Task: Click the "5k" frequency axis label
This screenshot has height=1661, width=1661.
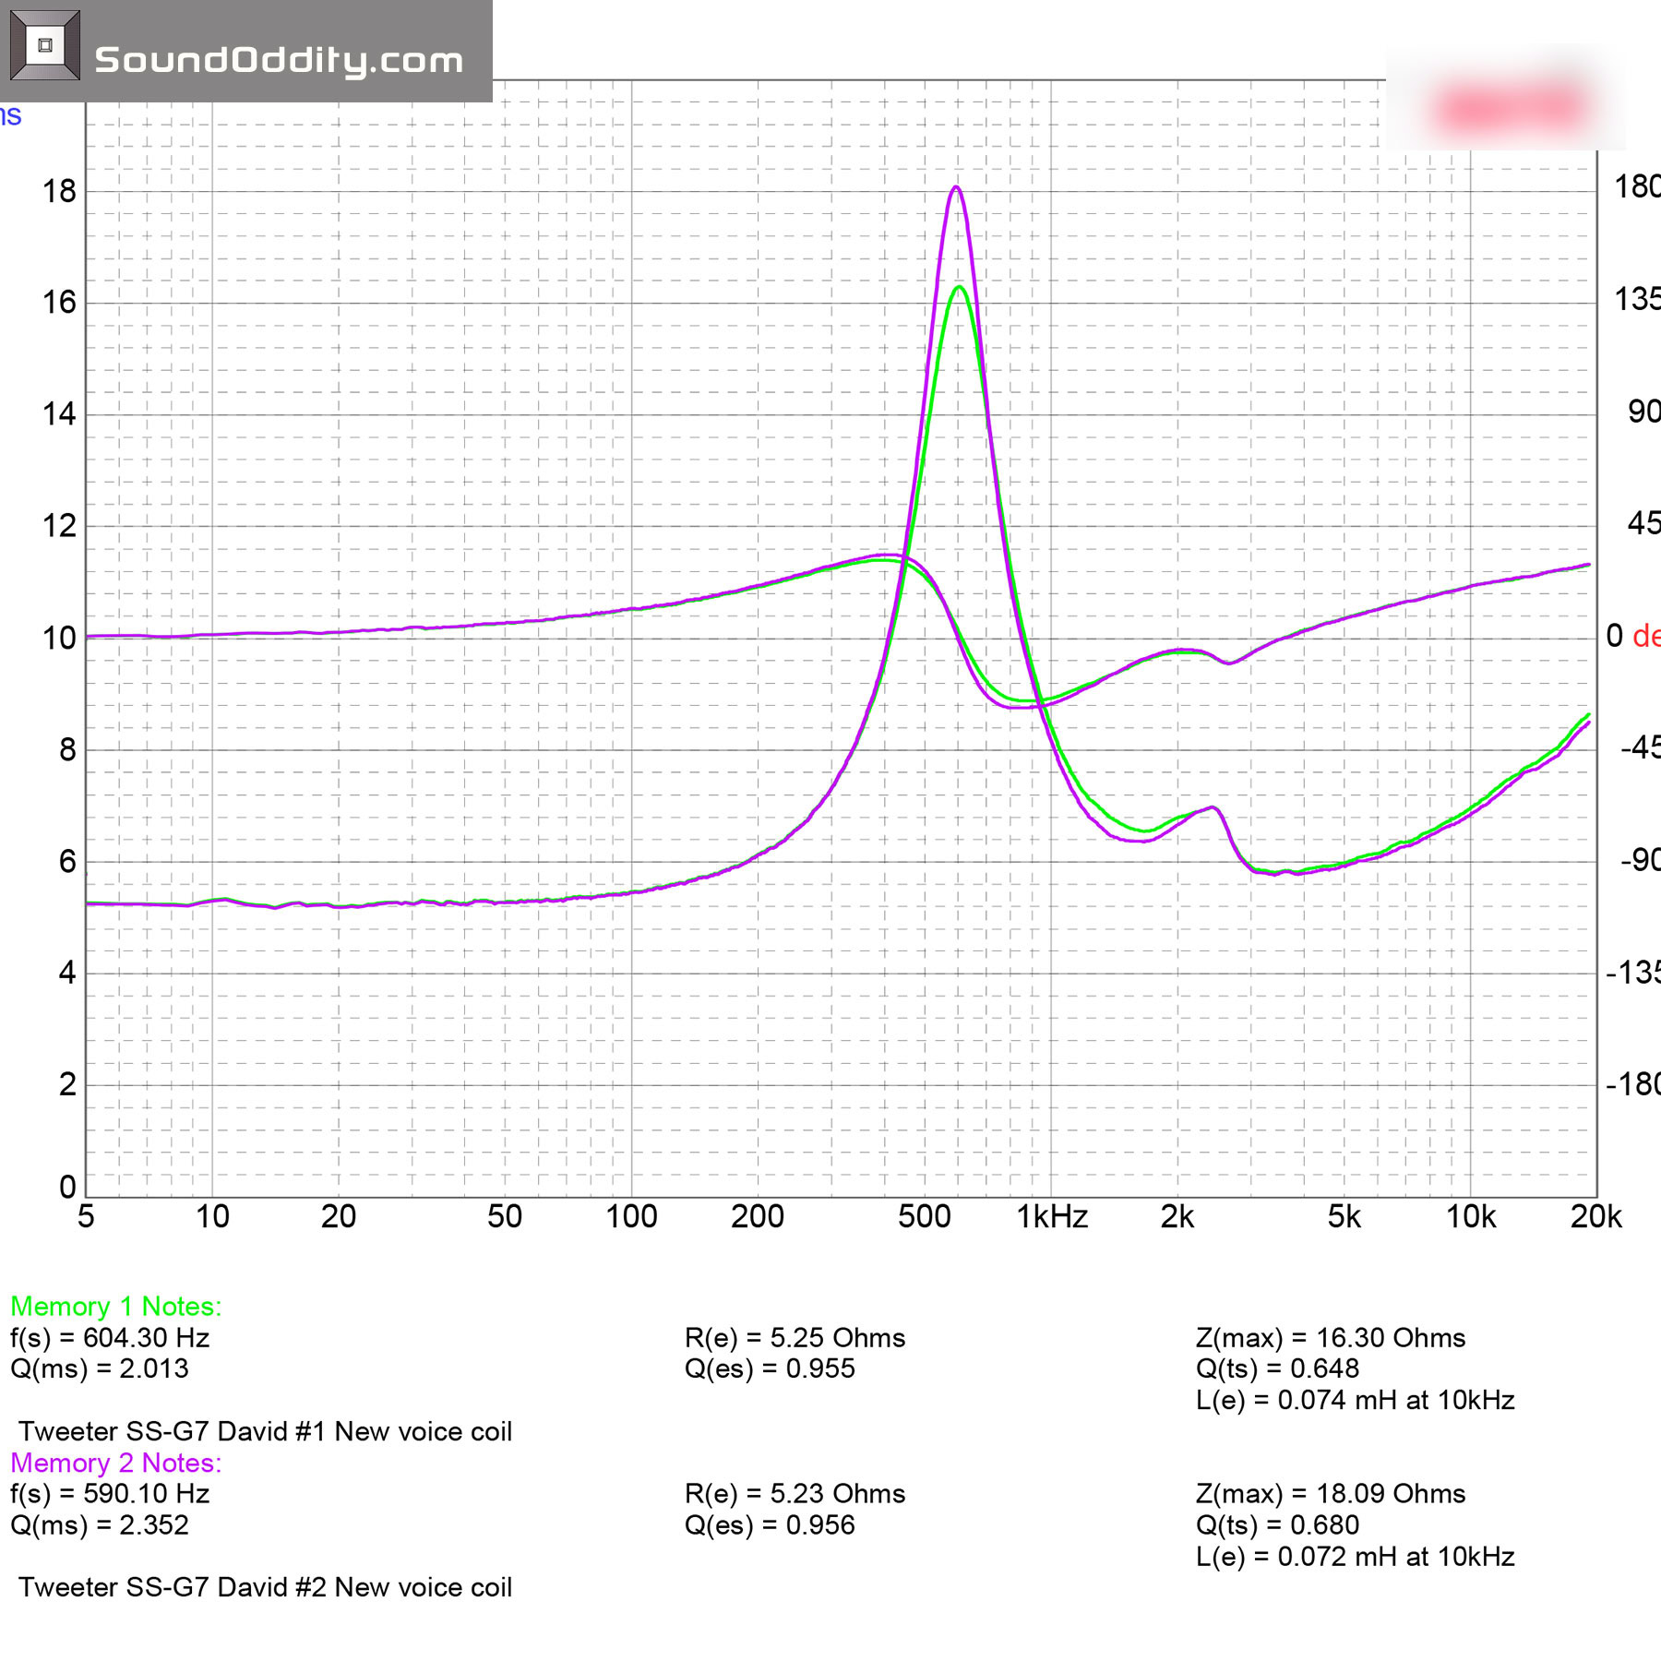Action: pos(1344,1217)
